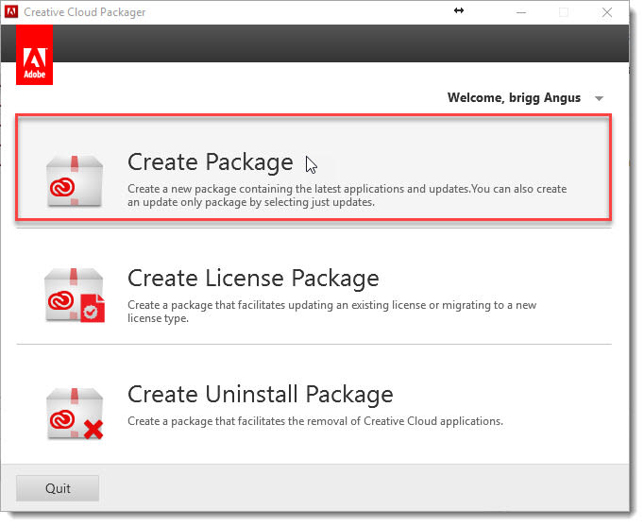This screenshot has height=526, width=644.
Task: Click the Creative Cloud Packager window title
Action: tap(85, 12)
